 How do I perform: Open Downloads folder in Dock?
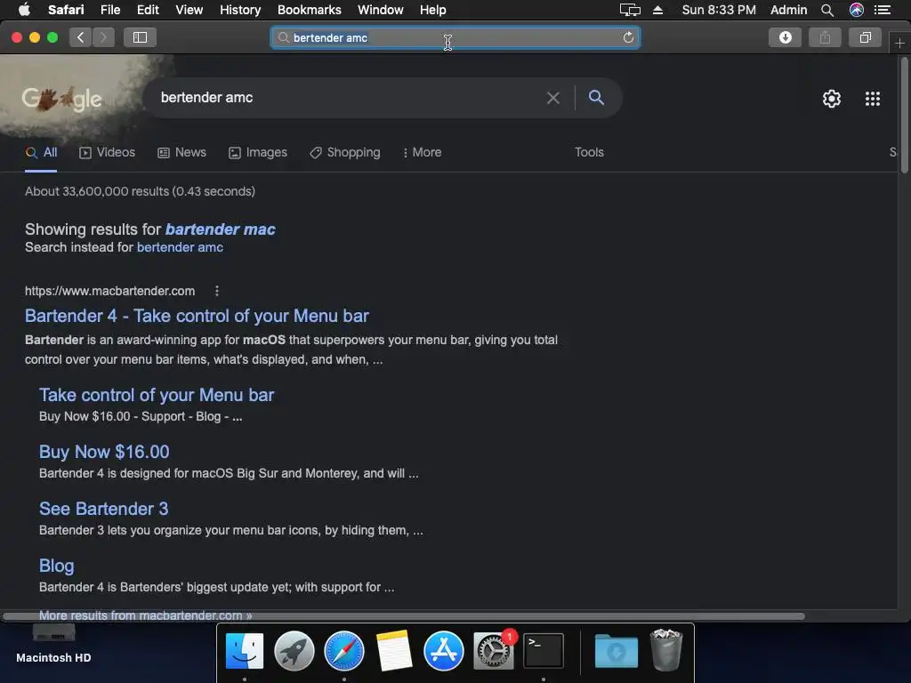click(x=617, y=651)
